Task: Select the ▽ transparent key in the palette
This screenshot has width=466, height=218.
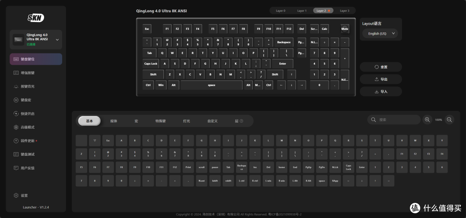Action: [x=95, y=140]
